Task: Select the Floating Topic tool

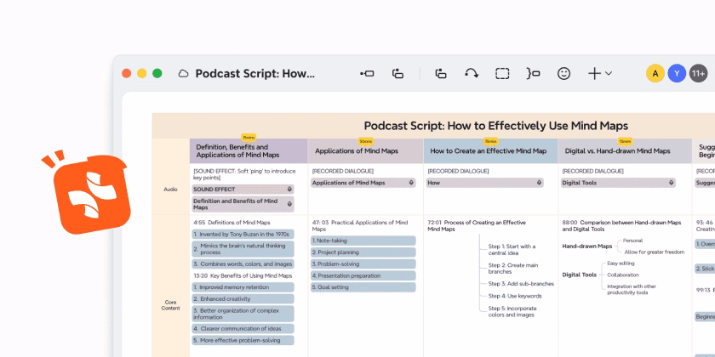Action: (x=440, y=74)
